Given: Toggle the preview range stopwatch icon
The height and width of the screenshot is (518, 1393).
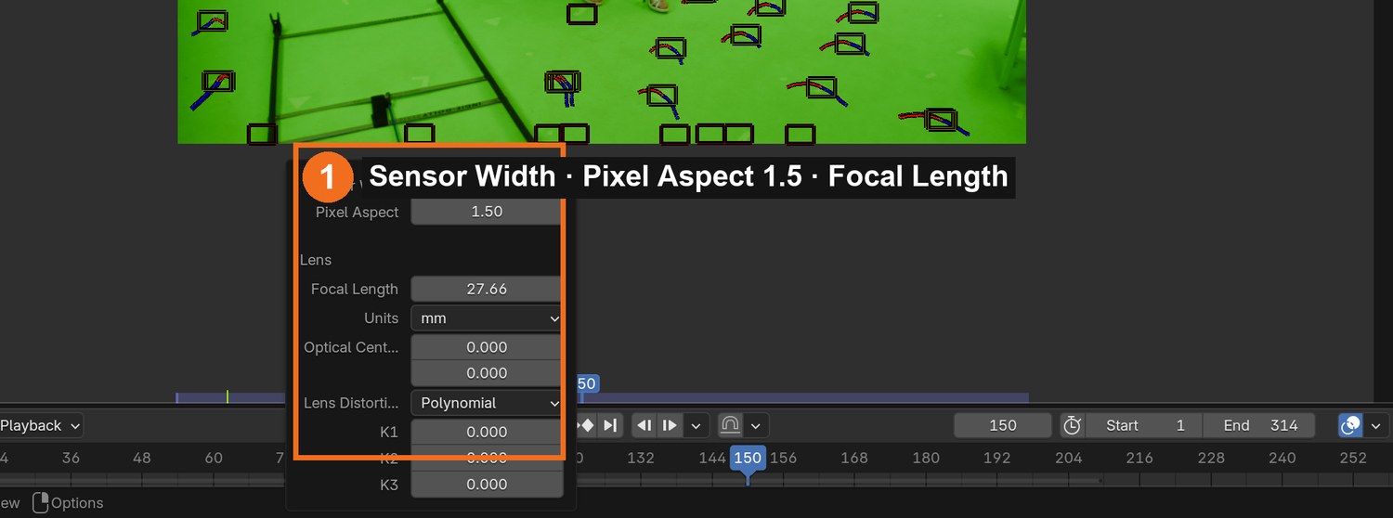Looking at the screenshot, I should (x=1073, y=425).
